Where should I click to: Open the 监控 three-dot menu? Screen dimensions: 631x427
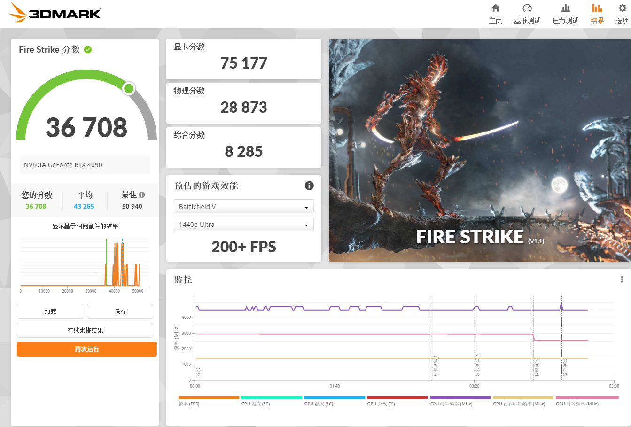[622, 279]
